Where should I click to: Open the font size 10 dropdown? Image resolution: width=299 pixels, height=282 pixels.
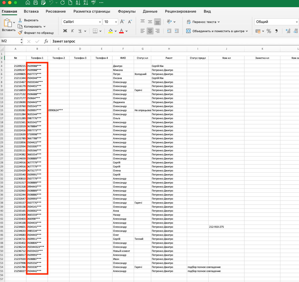click(116, 22)
